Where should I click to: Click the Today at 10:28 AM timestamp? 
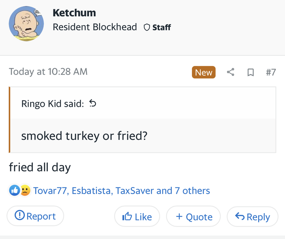point(48,72)
